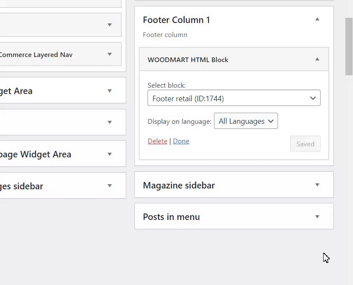Screen dimensions: 353x285
Task: Toggle arrow on the 'get Area' panel
Action: click(110, 91)
